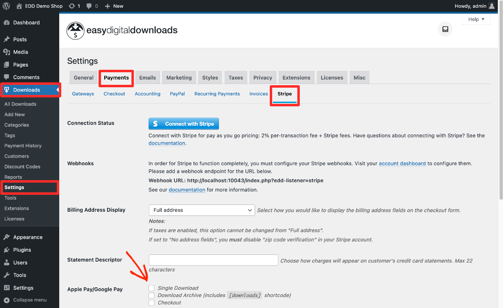Switch to the Misc settings tab
The image size is (503, 308).
359,78
